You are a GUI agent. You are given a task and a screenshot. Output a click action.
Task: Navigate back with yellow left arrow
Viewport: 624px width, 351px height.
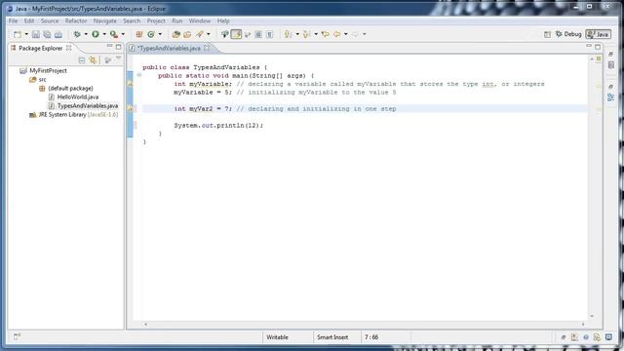(337, 34)
